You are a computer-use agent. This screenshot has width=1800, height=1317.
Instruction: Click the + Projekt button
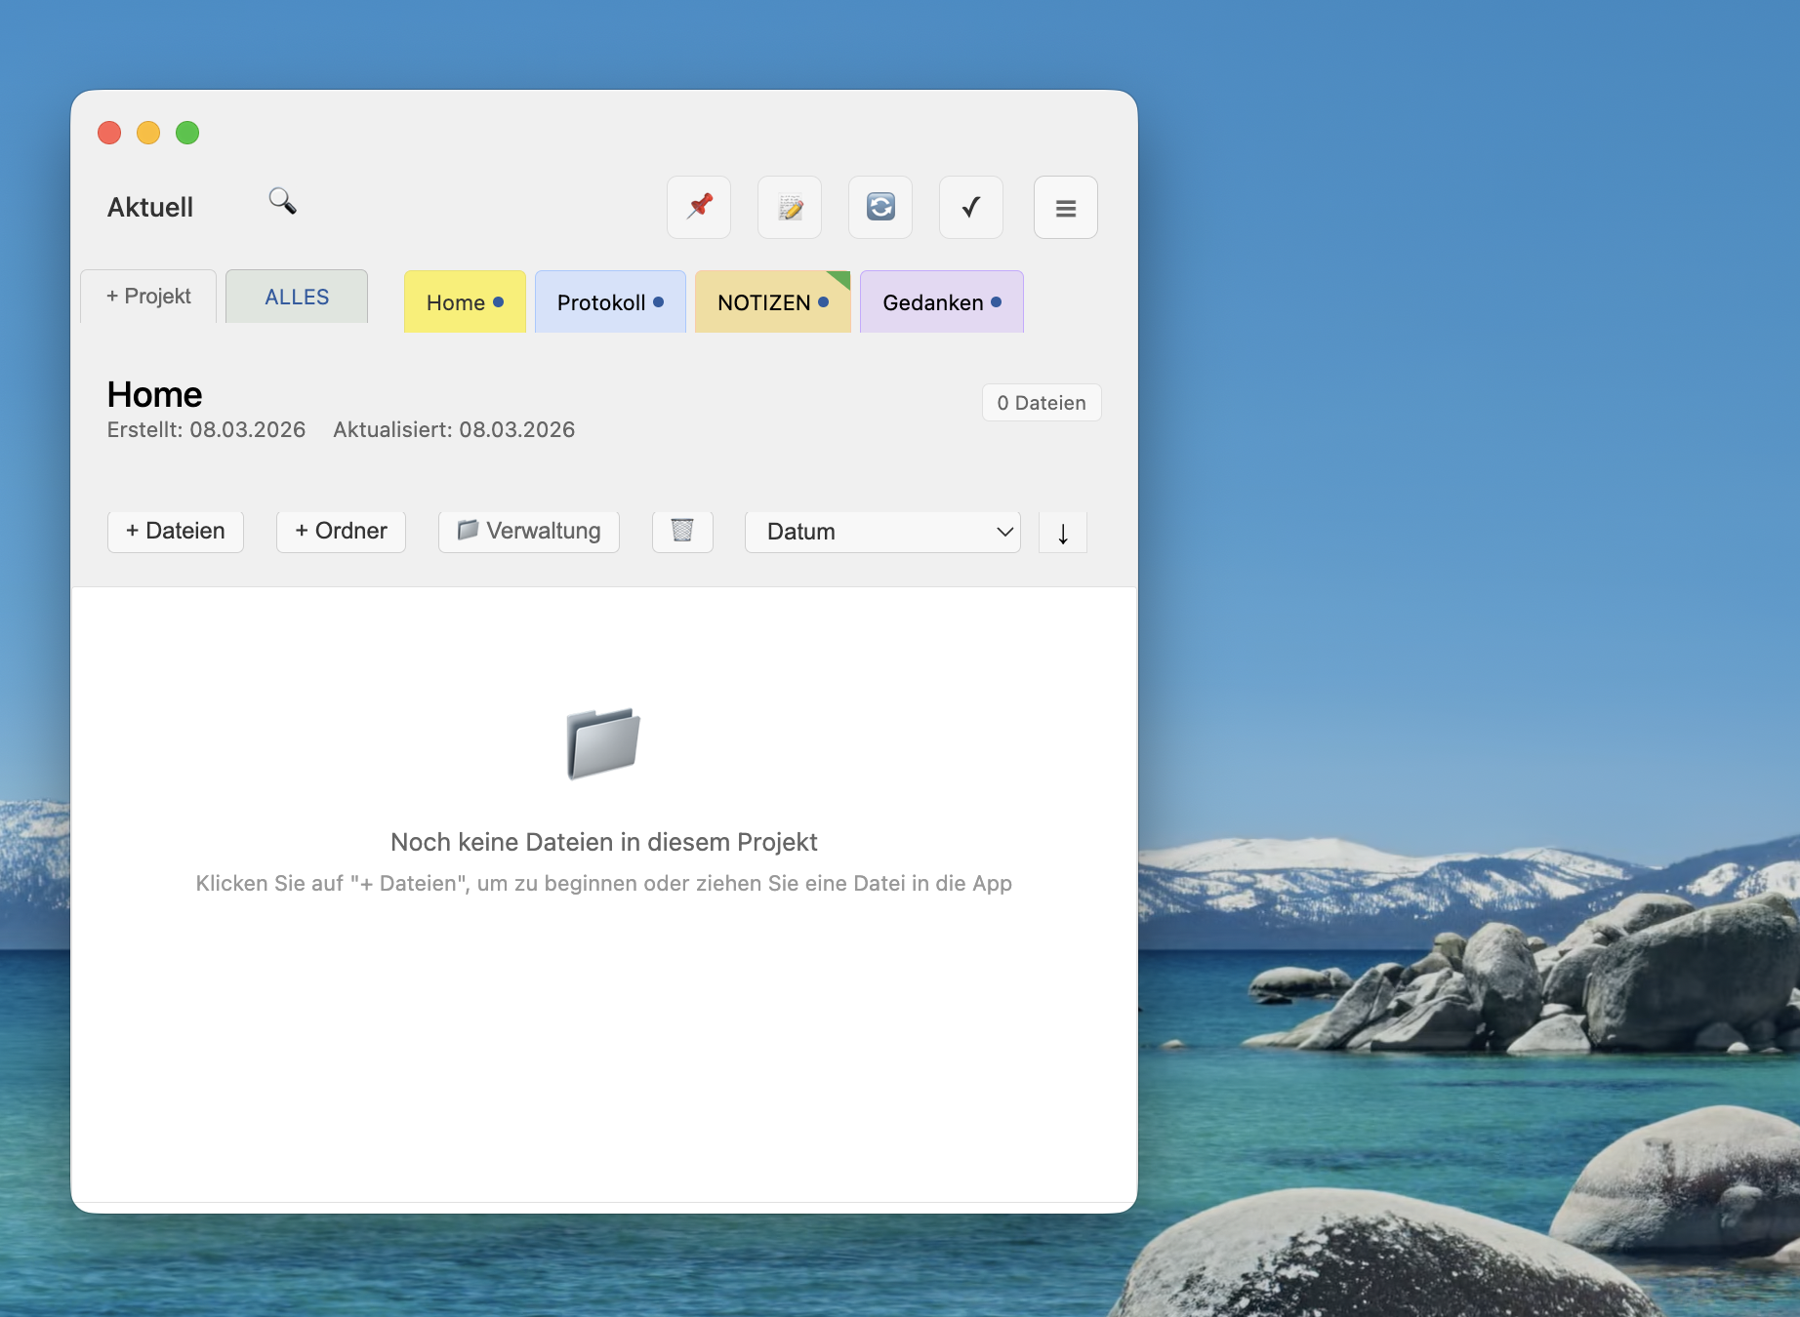pos(148,297)
